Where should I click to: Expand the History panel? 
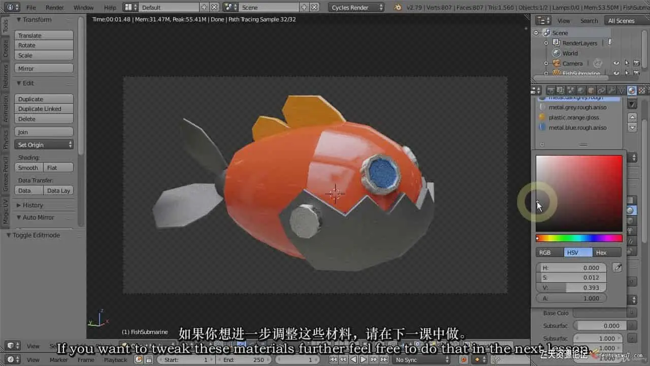32,205
